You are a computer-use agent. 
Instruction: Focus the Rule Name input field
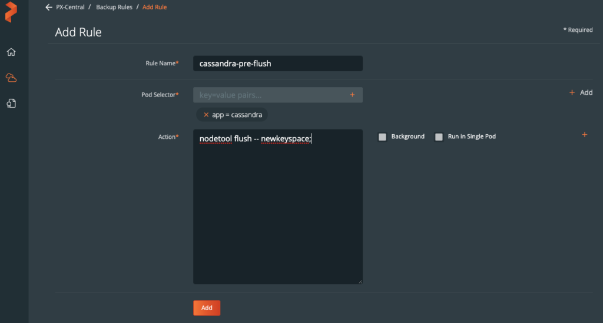point(277,64)
